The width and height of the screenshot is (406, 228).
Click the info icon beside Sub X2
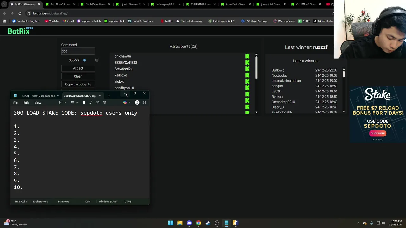coord(84,60)
